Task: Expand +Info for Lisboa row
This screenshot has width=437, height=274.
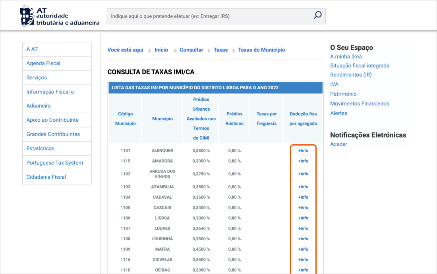Action: [x=303, y=218]
